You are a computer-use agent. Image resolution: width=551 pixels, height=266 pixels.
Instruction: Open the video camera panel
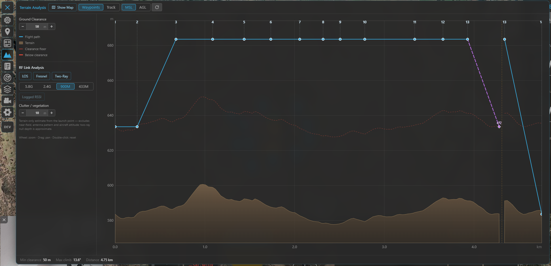tap(7, 101)
